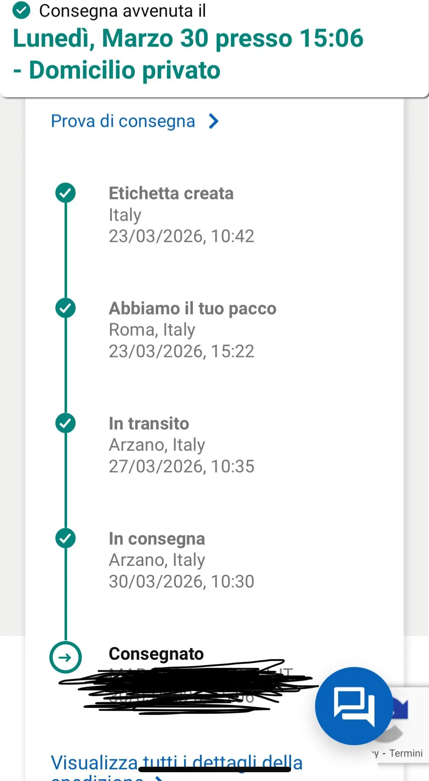This screenshot has width=429, height=781.
Task: Click the Consegnato status title
Action: pos(156,654)
